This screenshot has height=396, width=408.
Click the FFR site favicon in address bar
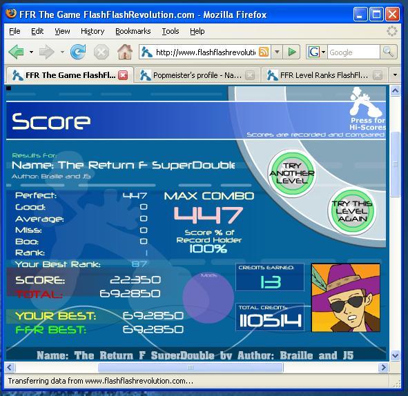pyautogui.click(x=147, y=52)
